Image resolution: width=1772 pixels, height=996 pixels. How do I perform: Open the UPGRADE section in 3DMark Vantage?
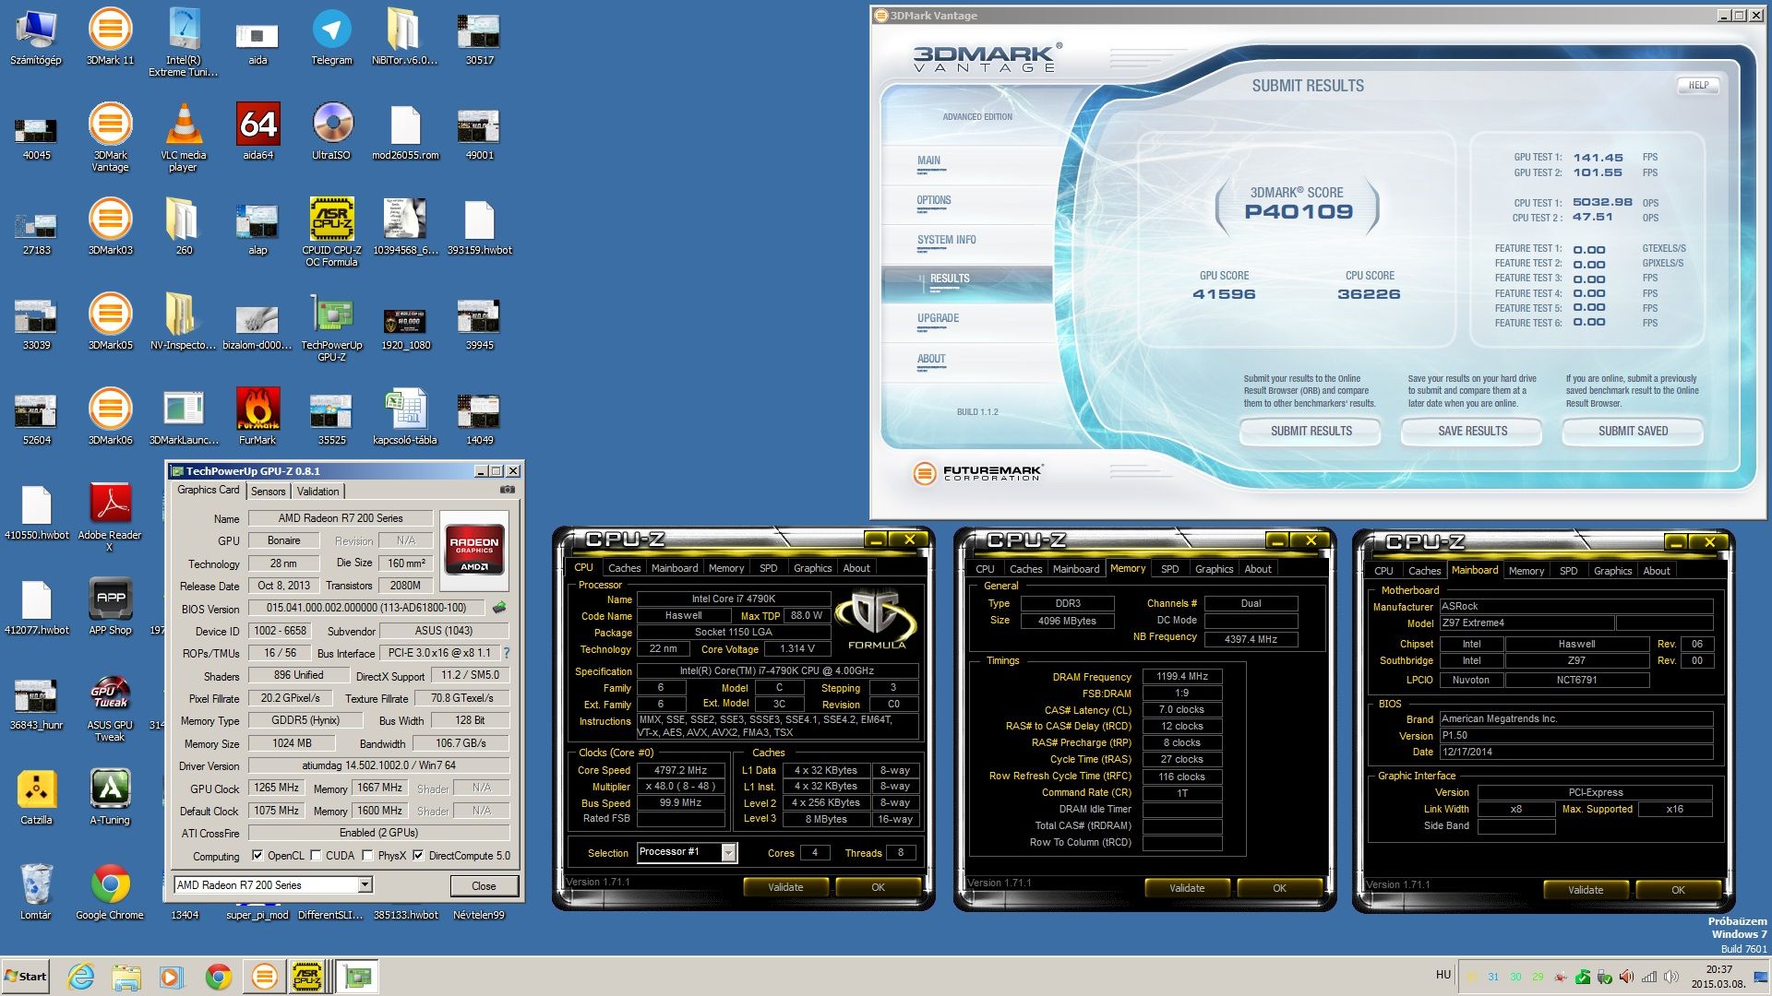pos(938,318)
